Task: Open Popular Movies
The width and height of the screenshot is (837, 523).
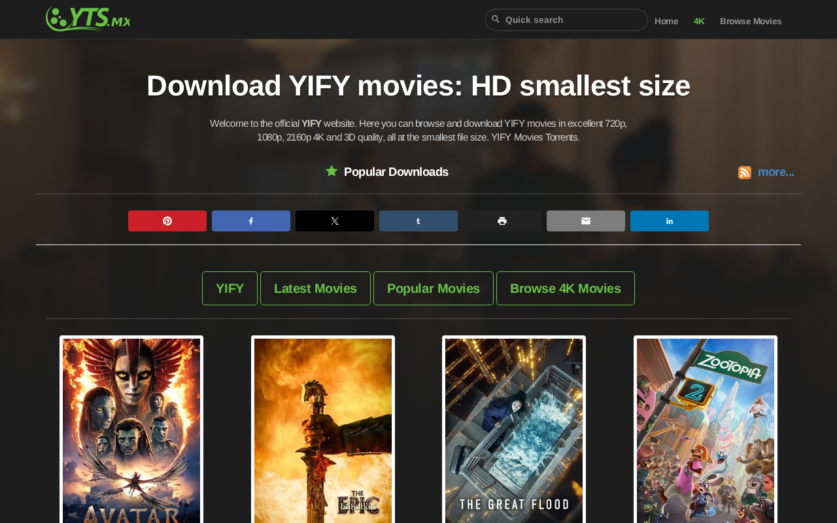Action: coord(434,288)
